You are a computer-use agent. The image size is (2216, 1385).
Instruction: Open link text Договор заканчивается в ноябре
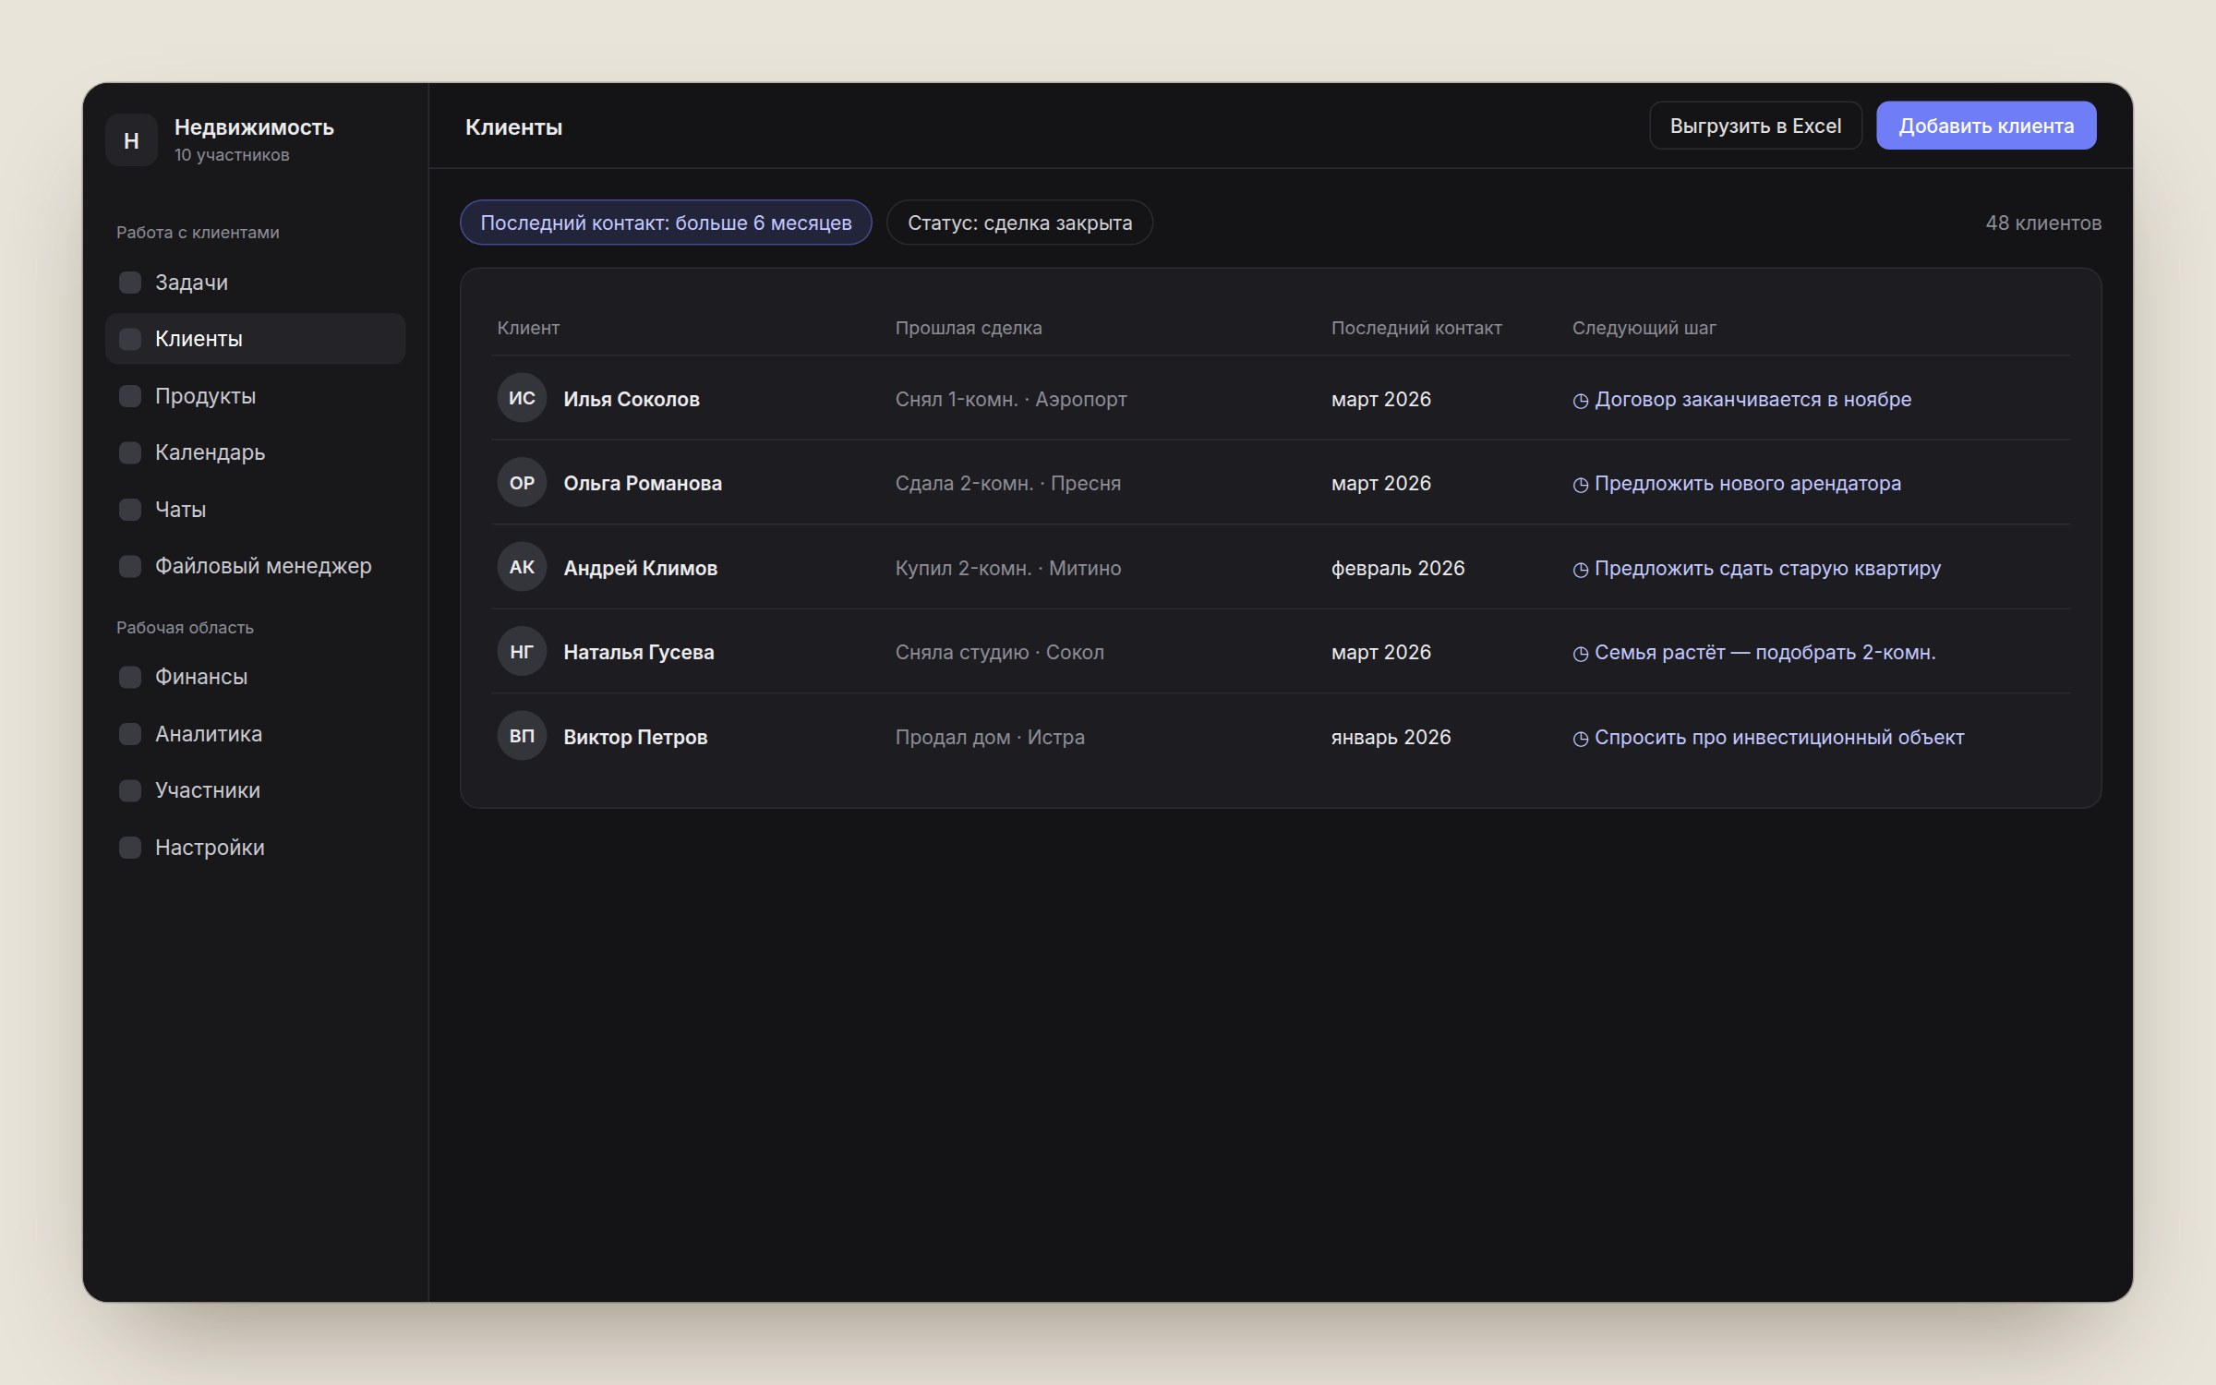[x=1752, y=399]
